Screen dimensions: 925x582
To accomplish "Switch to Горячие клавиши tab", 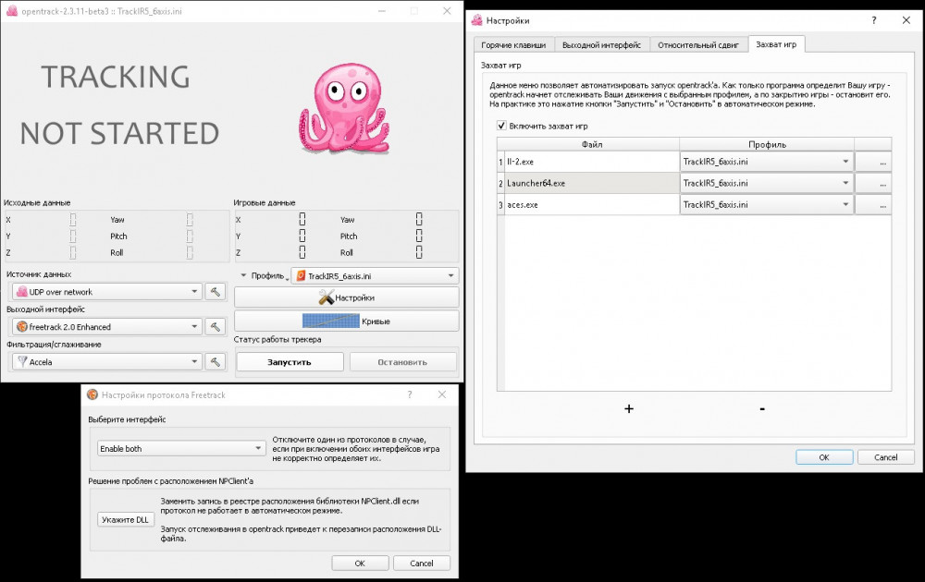I will pyautogui.click(x=513, y=44).
